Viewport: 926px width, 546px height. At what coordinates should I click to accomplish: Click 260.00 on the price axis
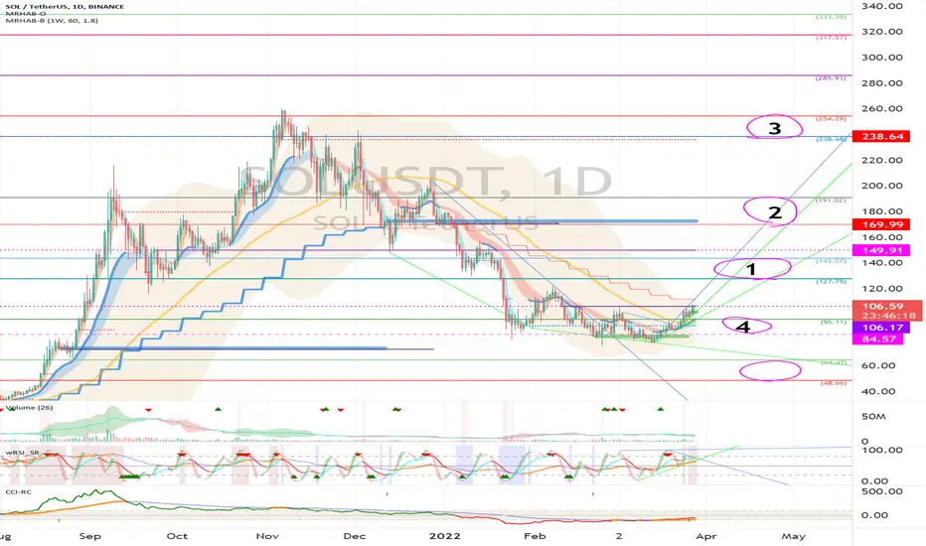[x=882, y=108]
